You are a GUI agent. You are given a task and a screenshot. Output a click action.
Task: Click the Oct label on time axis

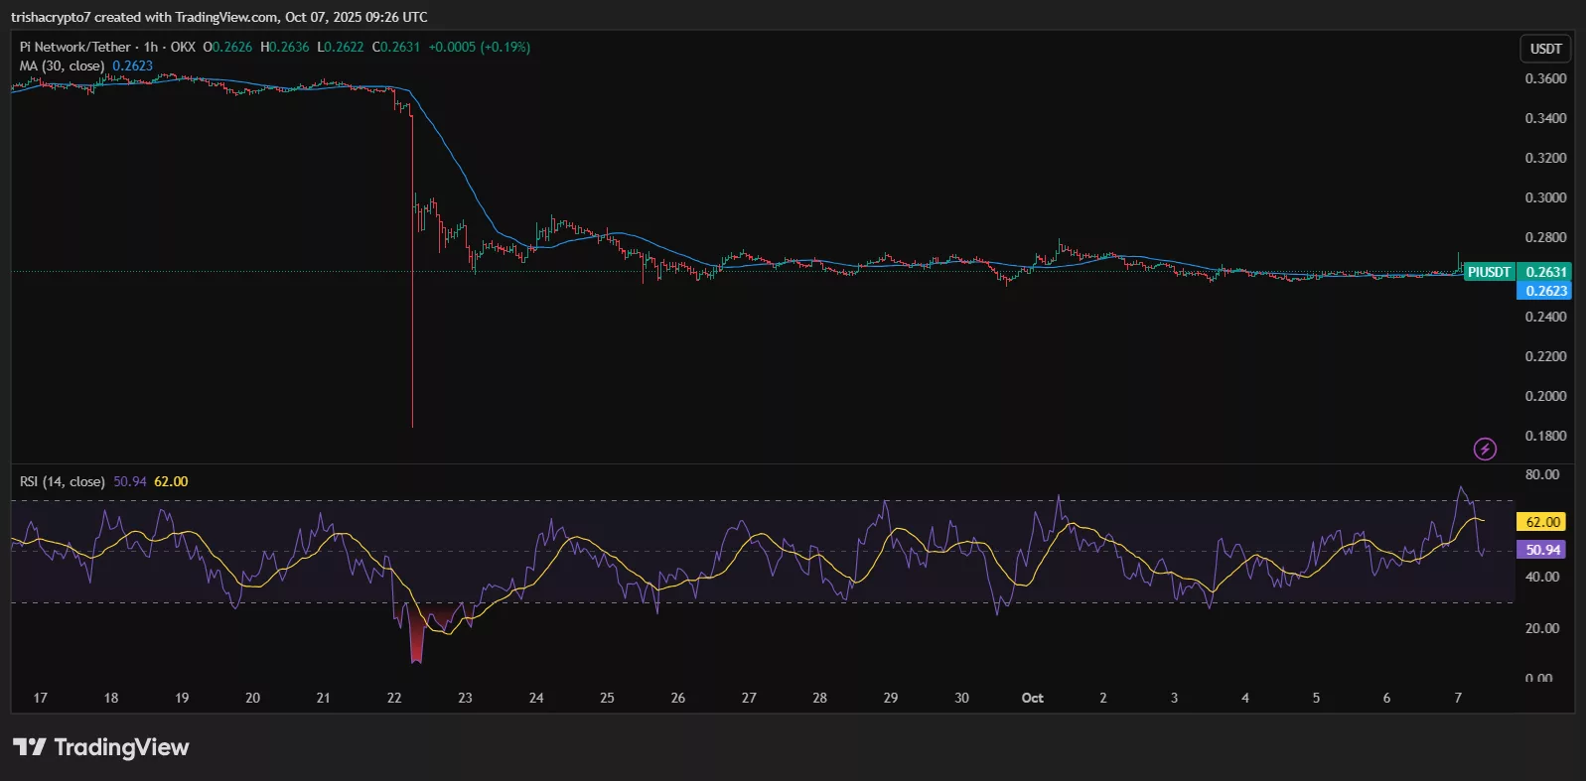[1032, 698]
